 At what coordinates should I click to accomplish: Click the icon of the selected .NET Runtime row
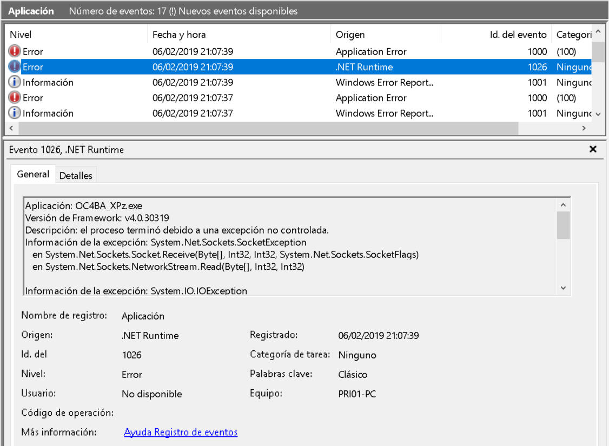[x=15, y=67]
